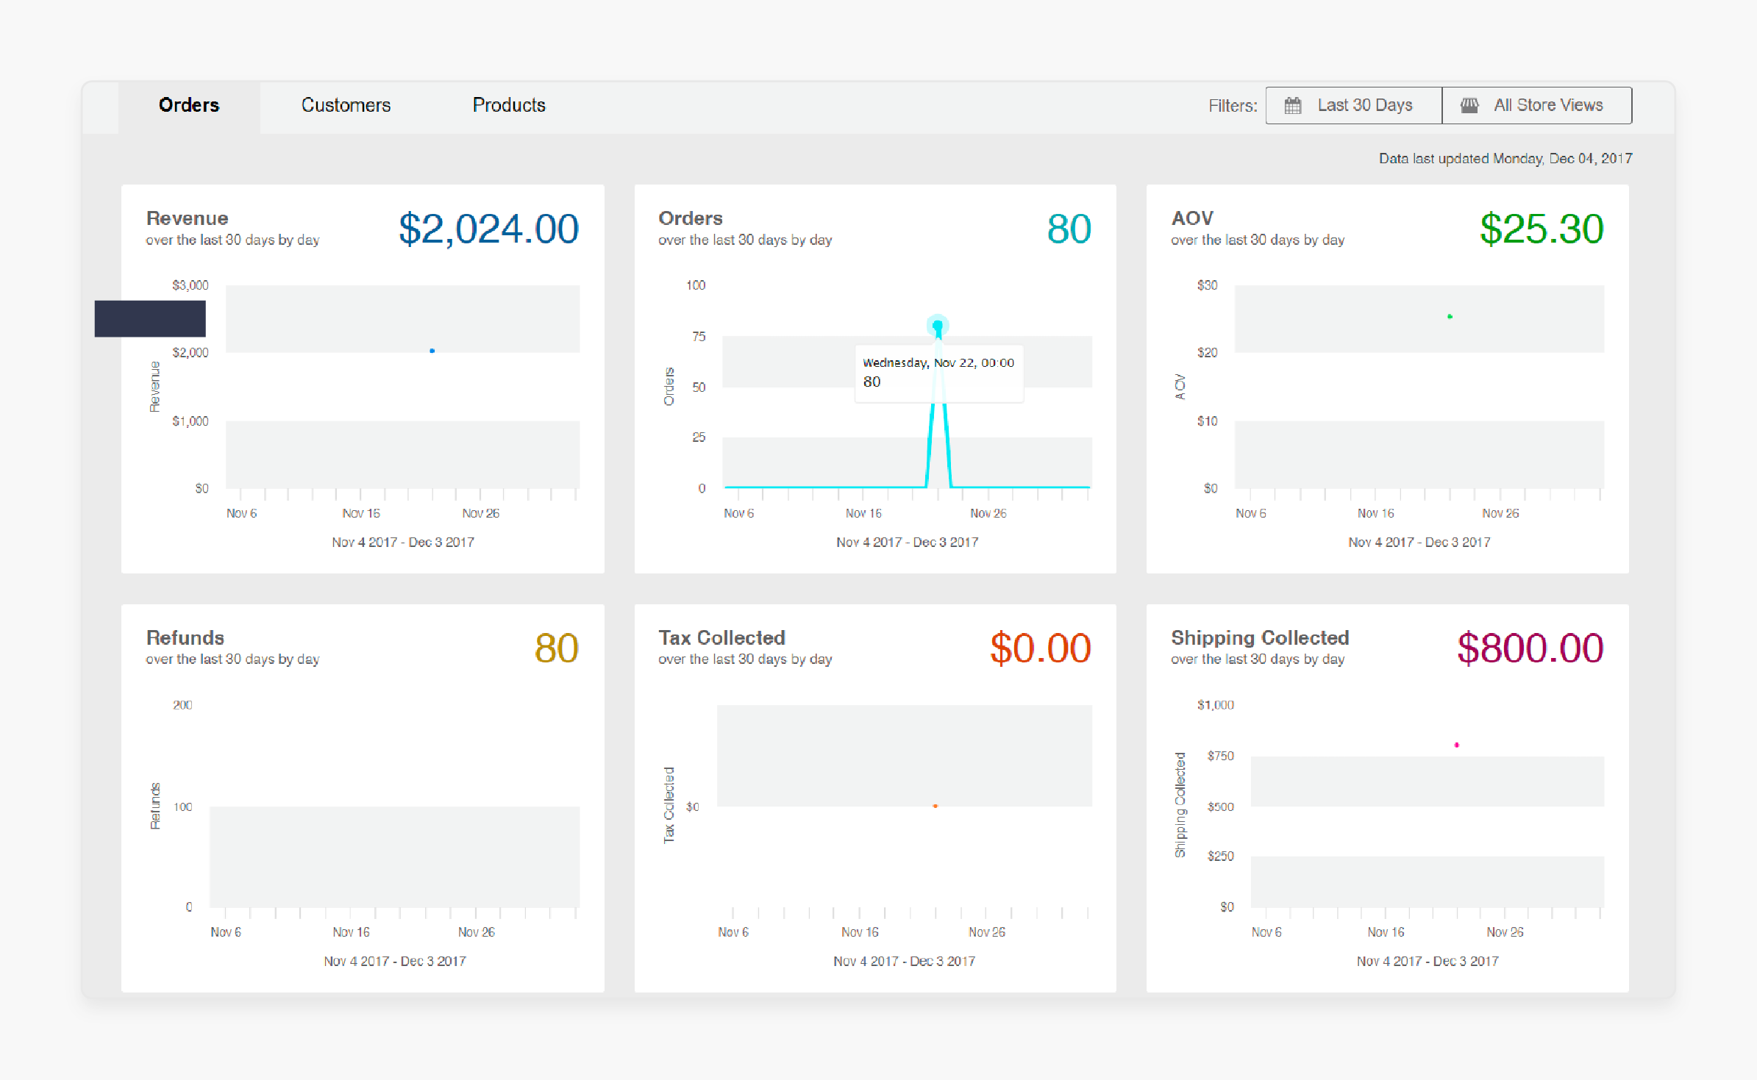Click the date range under Shipping Collected chart
The image size is (1757, 1080).
[1428, 962]
